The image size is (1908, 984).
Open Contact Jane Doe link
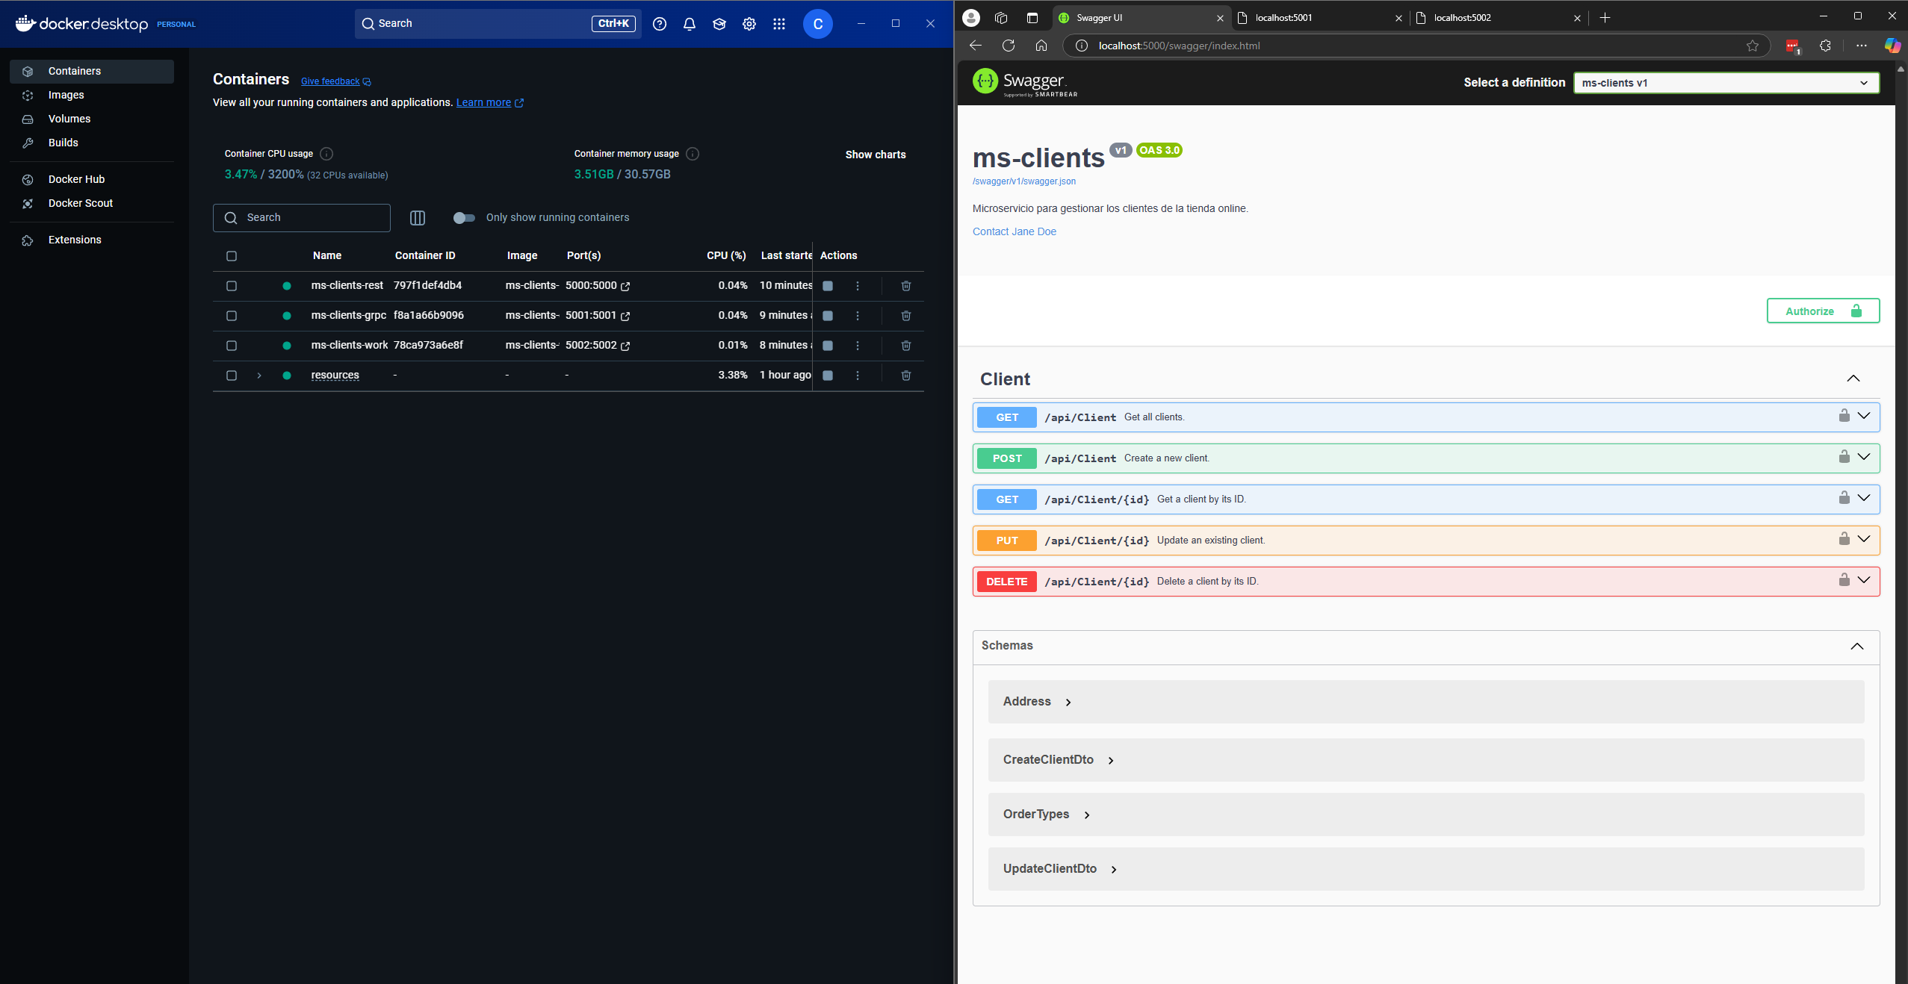click(1014, 231)
